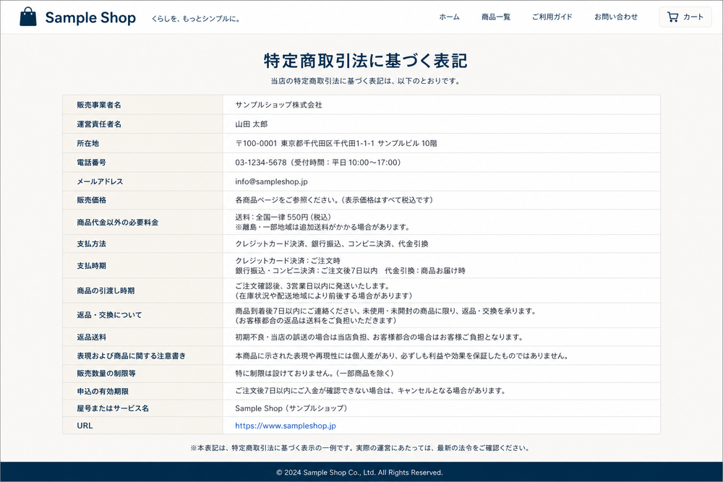Click the phone number 03-1234-5678
The height and width of the screenshot is (482, 723).
coord(260,163)
